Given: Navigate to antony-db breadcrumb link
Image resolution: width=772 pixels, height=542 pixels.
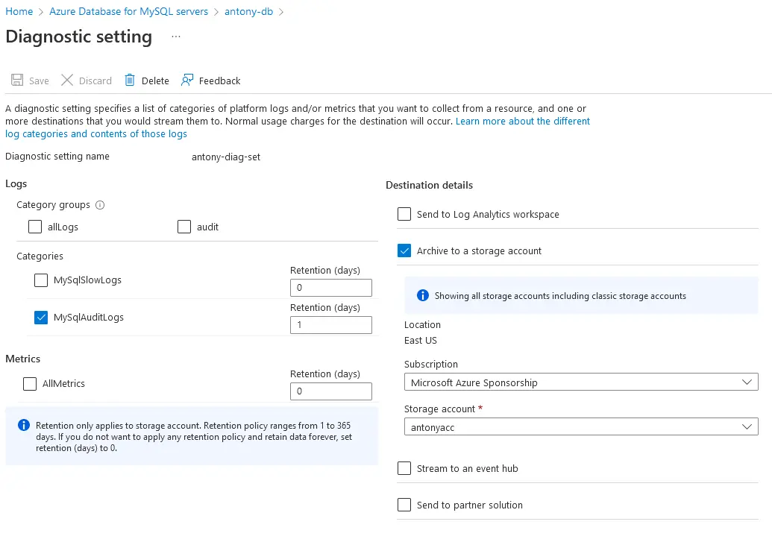Looking at the screenshot, I should point(248,12).
